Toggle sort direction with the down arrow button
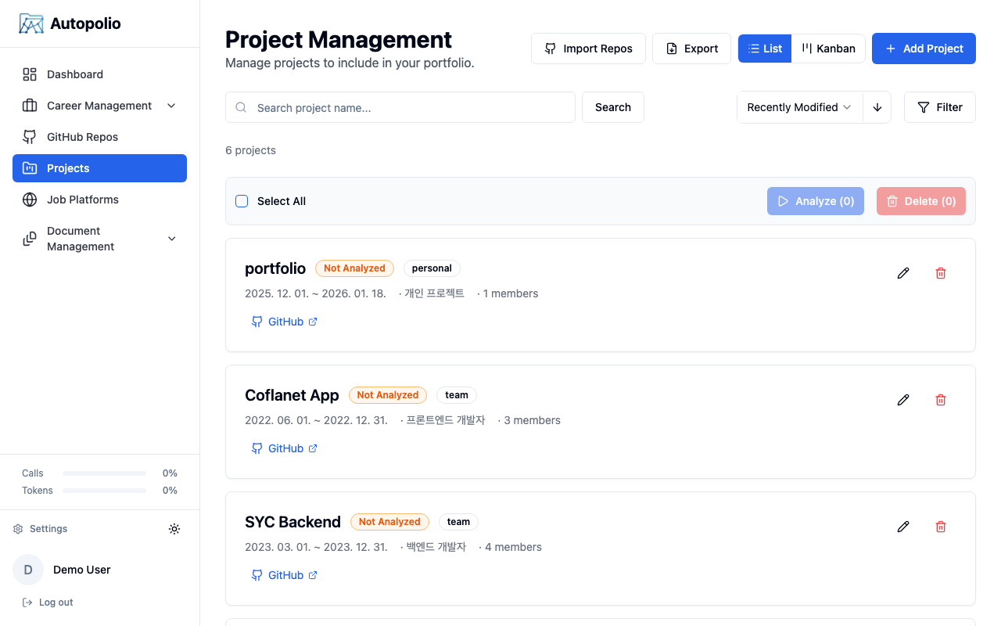Image resolution: width=1001 pixels, height=626 pixels. pos(877,107)
